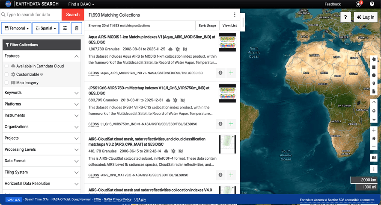Change the Sort: Usage option

point(207,26)
